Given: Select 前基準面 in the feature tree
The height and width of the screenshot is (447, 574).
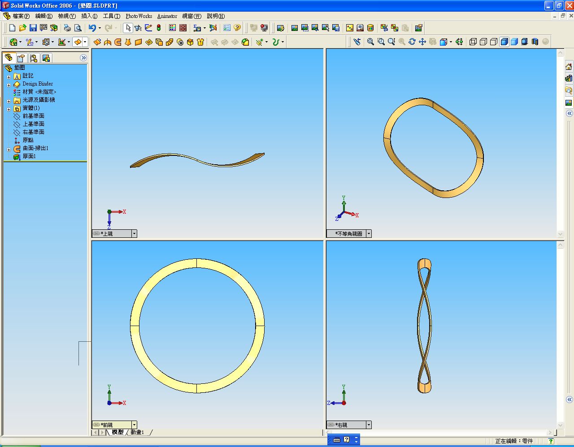Looking at the screenshot, I should click(33, 116).
